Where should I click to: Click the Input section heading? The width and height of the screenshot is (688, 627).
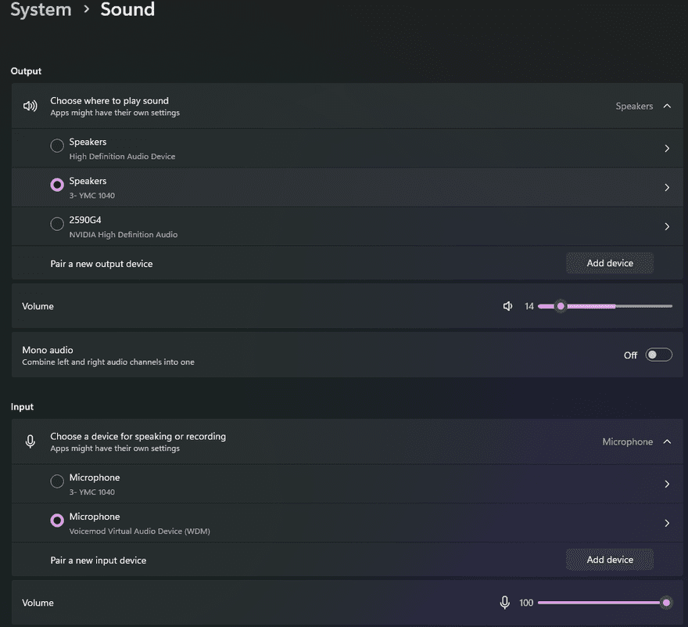coord(22,407)
